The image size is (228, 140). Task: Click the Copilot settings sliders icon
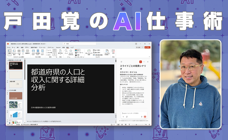[x=127, y=117]
